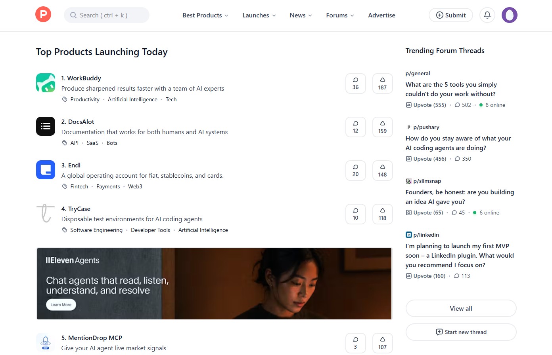This screenshot has height=355, width=552.
Task: Open the thread about 5 tools for work
Action: (451, 89)
